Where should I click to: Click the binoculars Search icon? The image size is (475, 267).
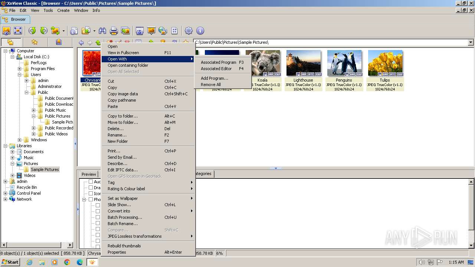pos(102,31)
